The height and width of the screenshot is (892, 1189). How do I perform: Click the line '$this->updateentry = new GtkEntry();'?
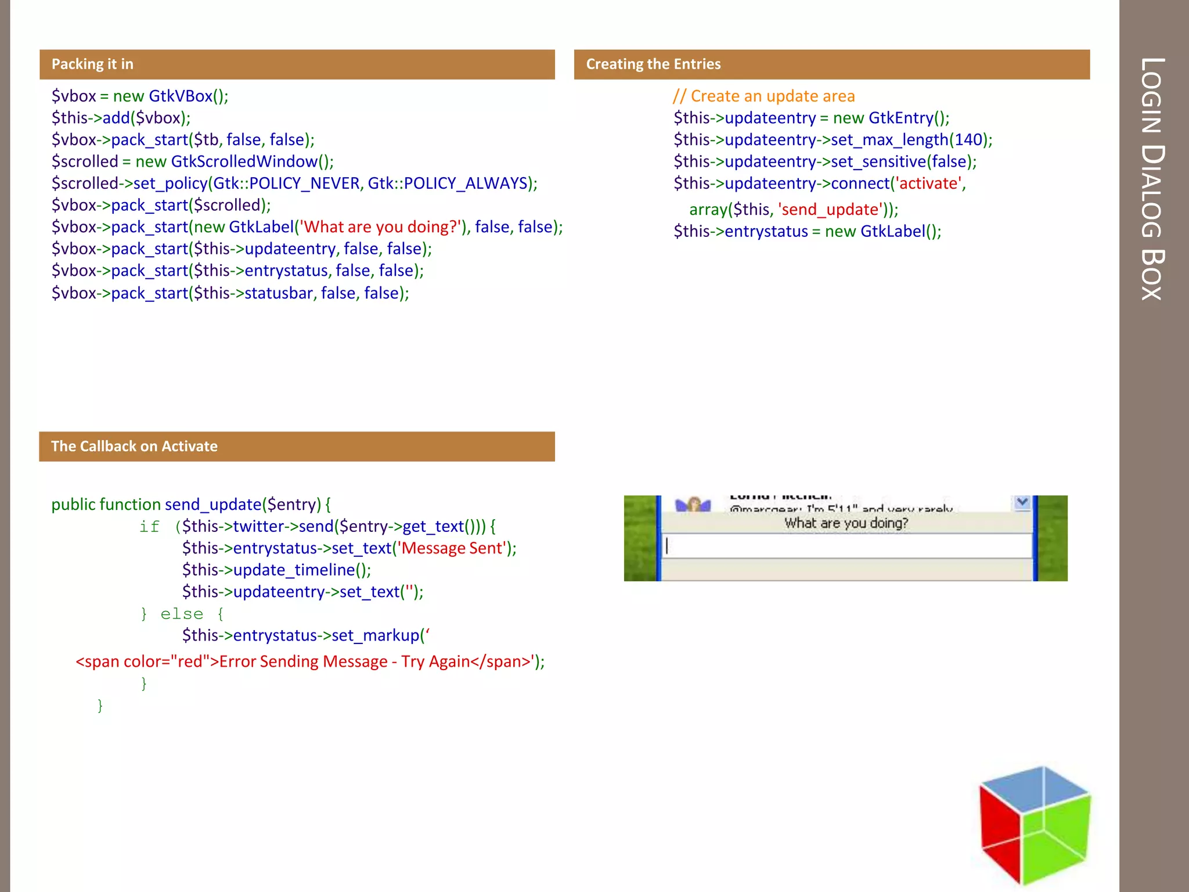click(812, 118)
